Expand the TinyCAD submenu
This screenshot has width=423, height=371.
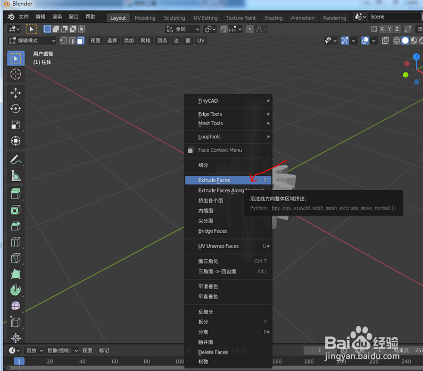click(x=228, y=101)
